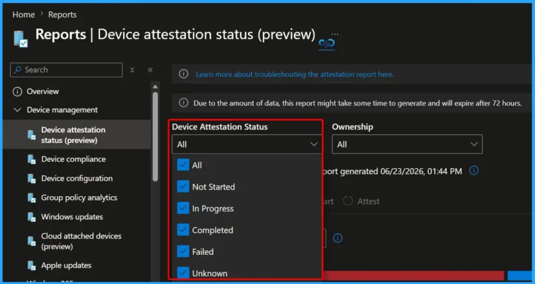The image size is (535, 284).
Task: Click the Device configuration report icon
Action: pyautogui.click(x=31, y=179)
